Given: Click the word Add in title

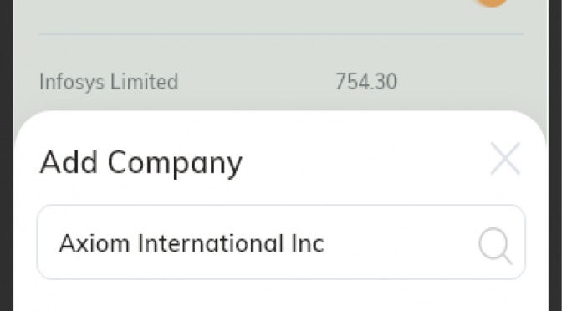Looking at the screenshot, I should (69, 162).
